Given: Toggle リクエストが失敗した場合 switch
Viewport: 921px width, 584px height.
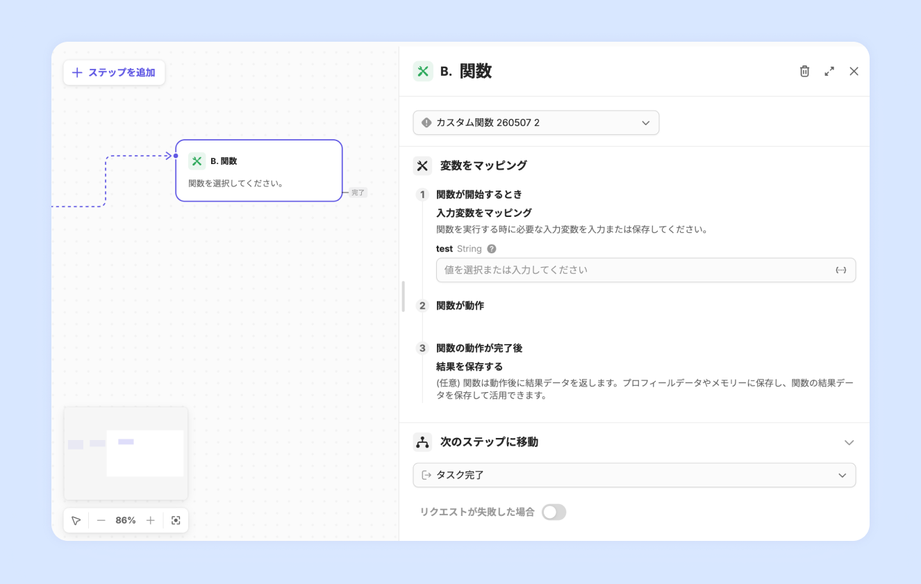Looking at the screenshot, I should 554,512.
